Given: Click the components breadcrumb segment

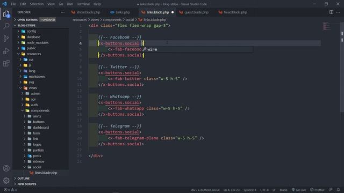Looking at the screenshot, I should point(112,20).
